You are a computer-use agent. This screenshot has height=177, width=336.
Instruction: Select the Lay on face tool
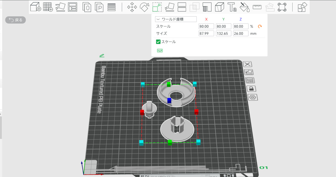(169, 7)
